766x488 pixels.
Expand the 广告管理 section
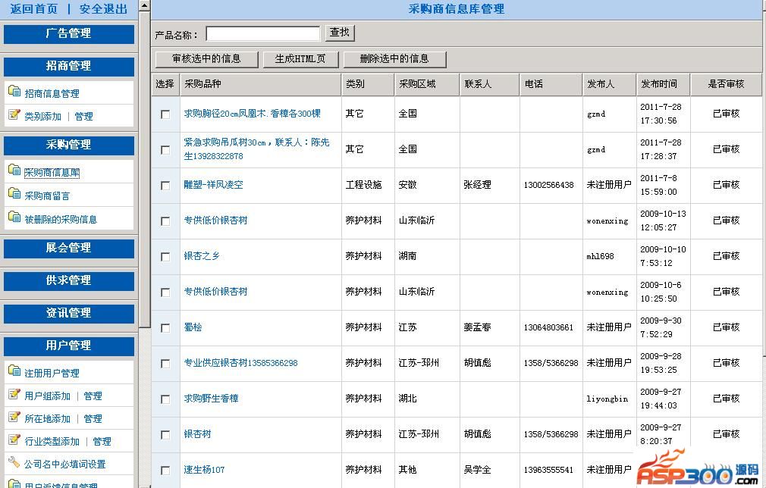[x=68, y=33]
